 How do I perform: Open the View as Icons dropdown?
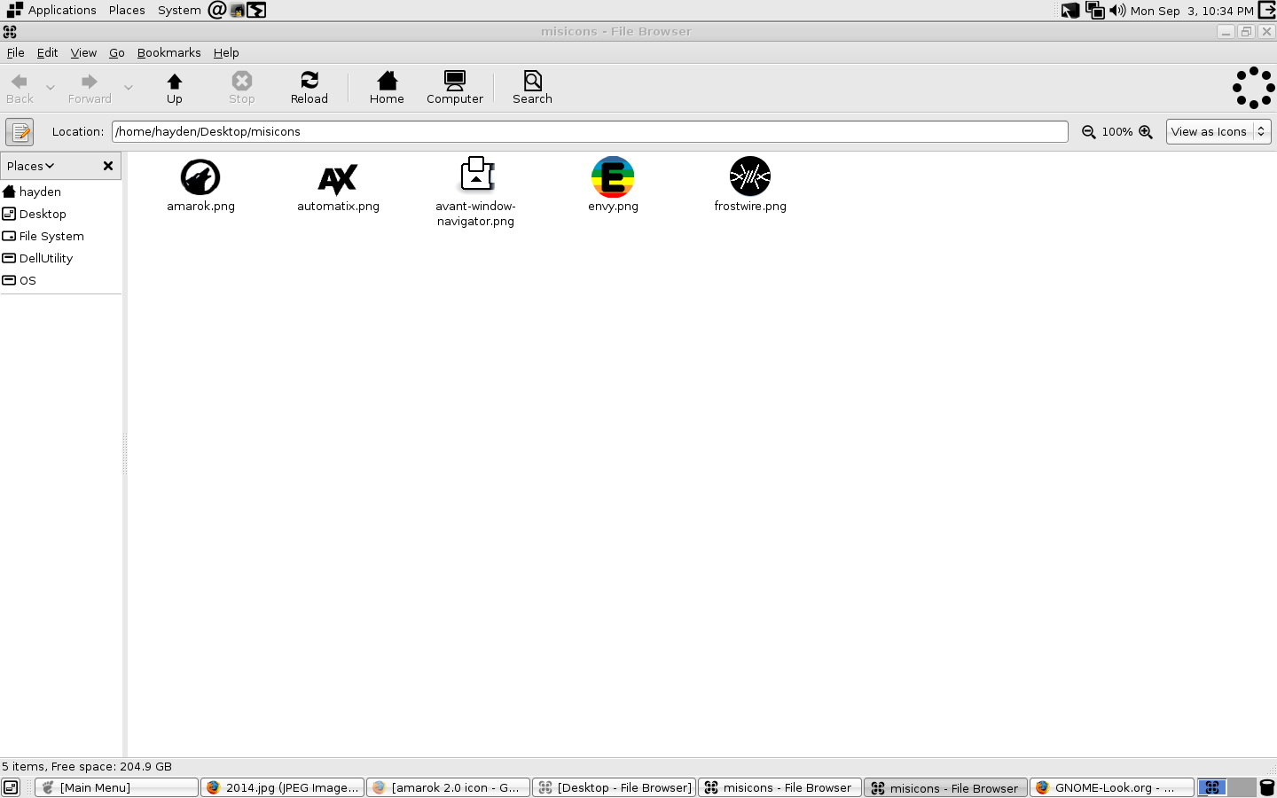point(1218,131)
